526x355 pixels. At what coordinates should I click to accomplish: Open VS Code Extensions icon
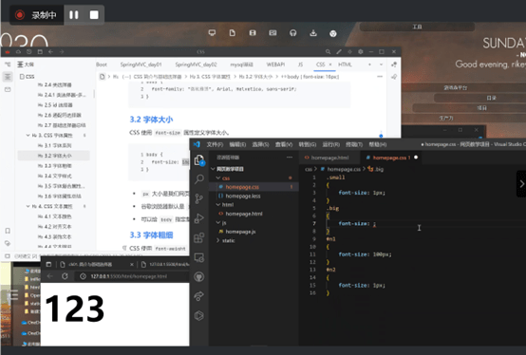click(199, 238)
